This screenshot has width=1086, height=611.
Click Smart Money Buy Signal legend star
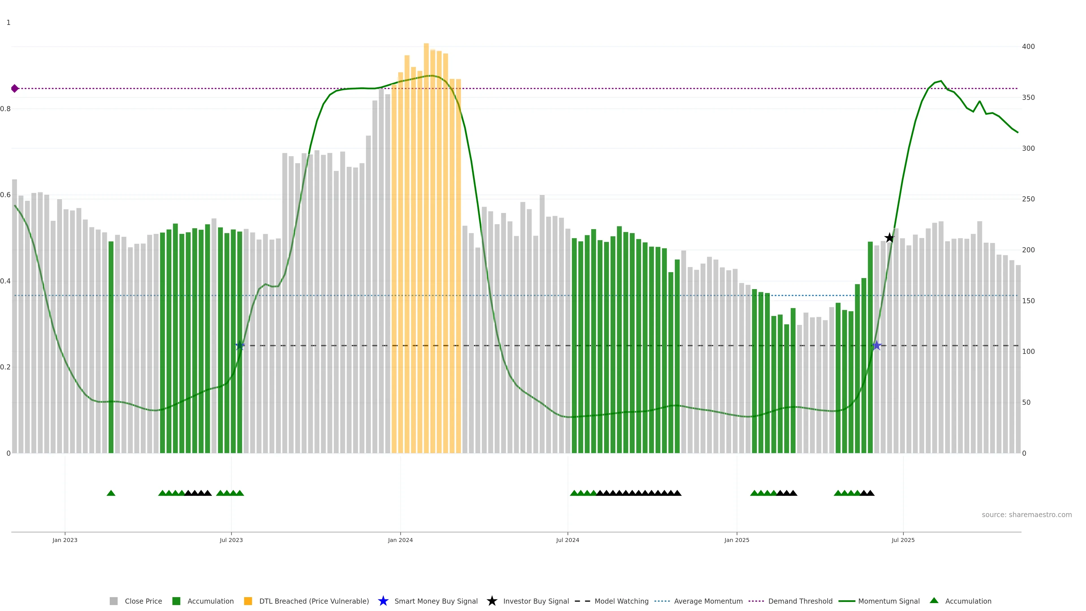(x=383, y=601)
